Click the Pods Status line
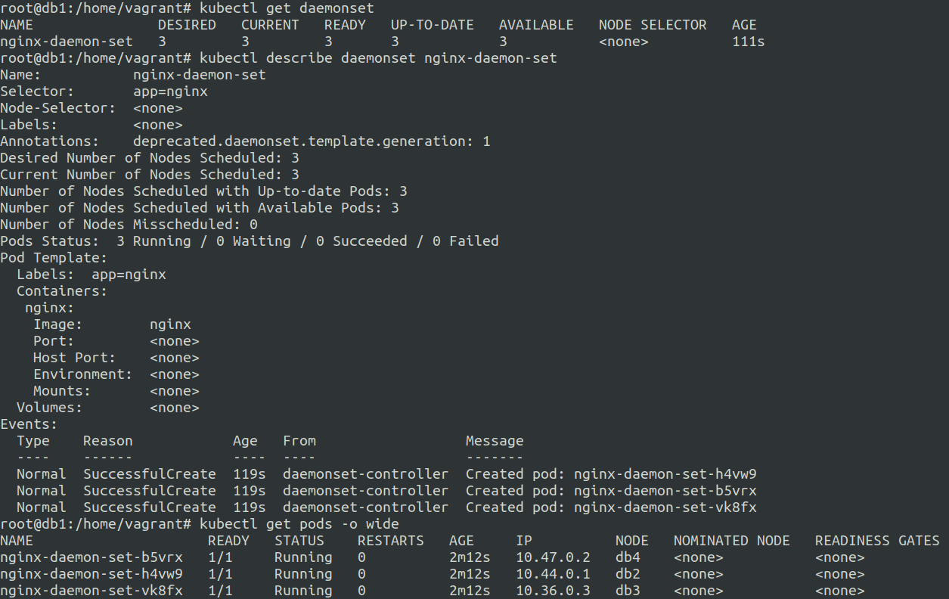Screen dimensions: 949x599 tap(250, 241)
